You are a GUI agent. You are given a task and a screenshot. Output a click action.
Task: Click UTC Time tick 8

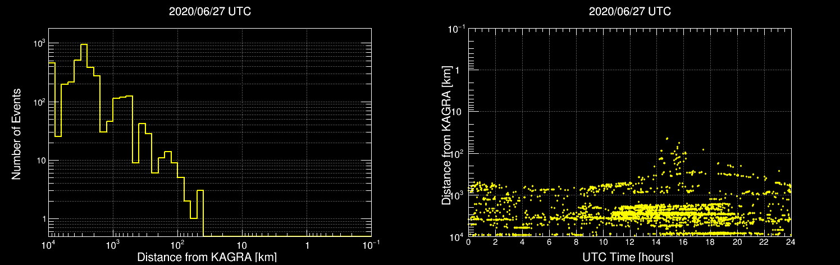[576, 243]
